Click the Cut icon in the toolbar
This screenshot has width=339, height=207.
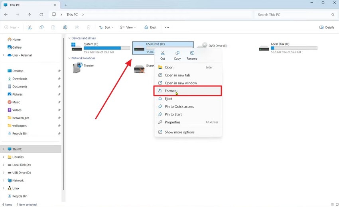point(30,27)
